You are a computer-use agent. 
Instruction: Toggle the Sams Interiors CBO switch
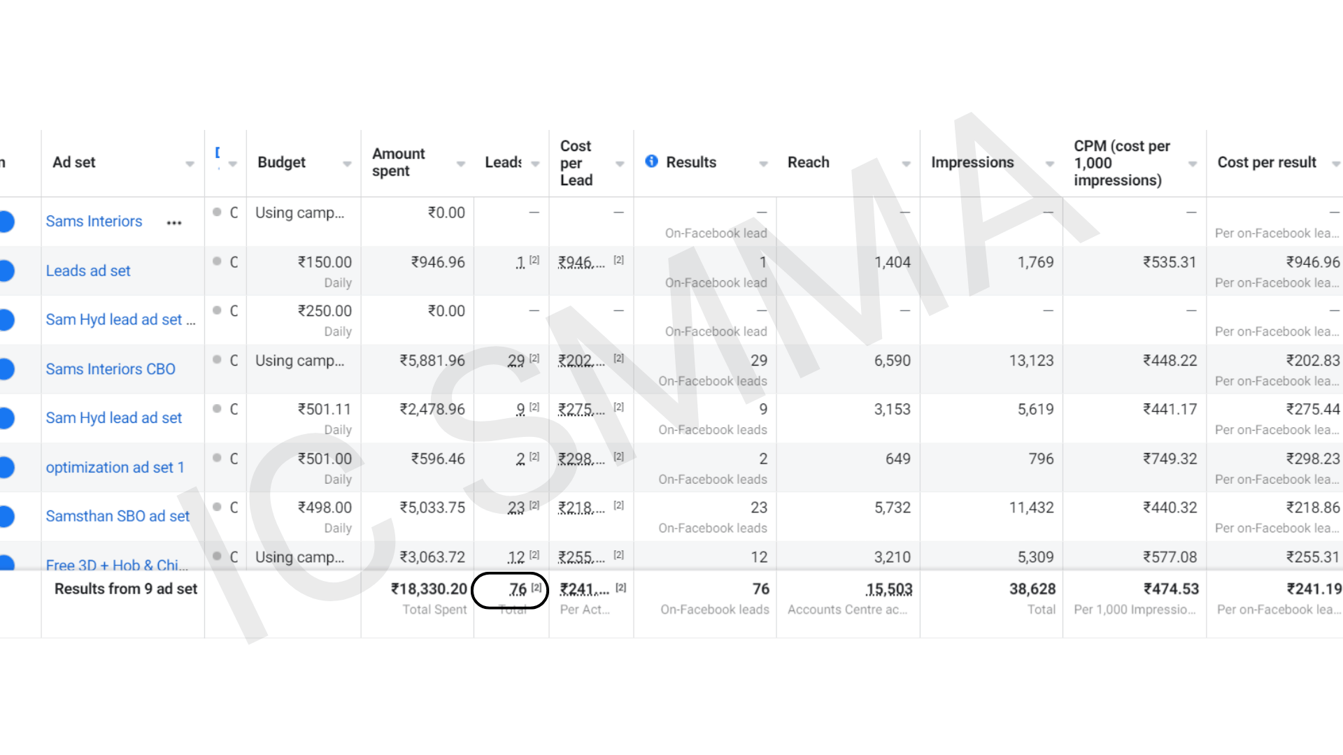click(x=6, y=369)
